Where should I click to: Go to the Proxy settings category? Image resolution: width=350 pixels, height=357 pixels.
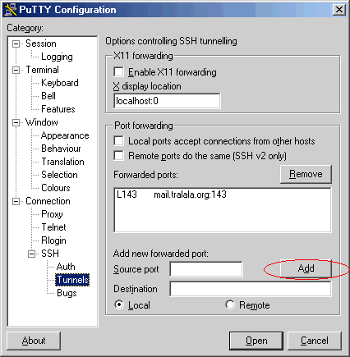click(52, 214)
